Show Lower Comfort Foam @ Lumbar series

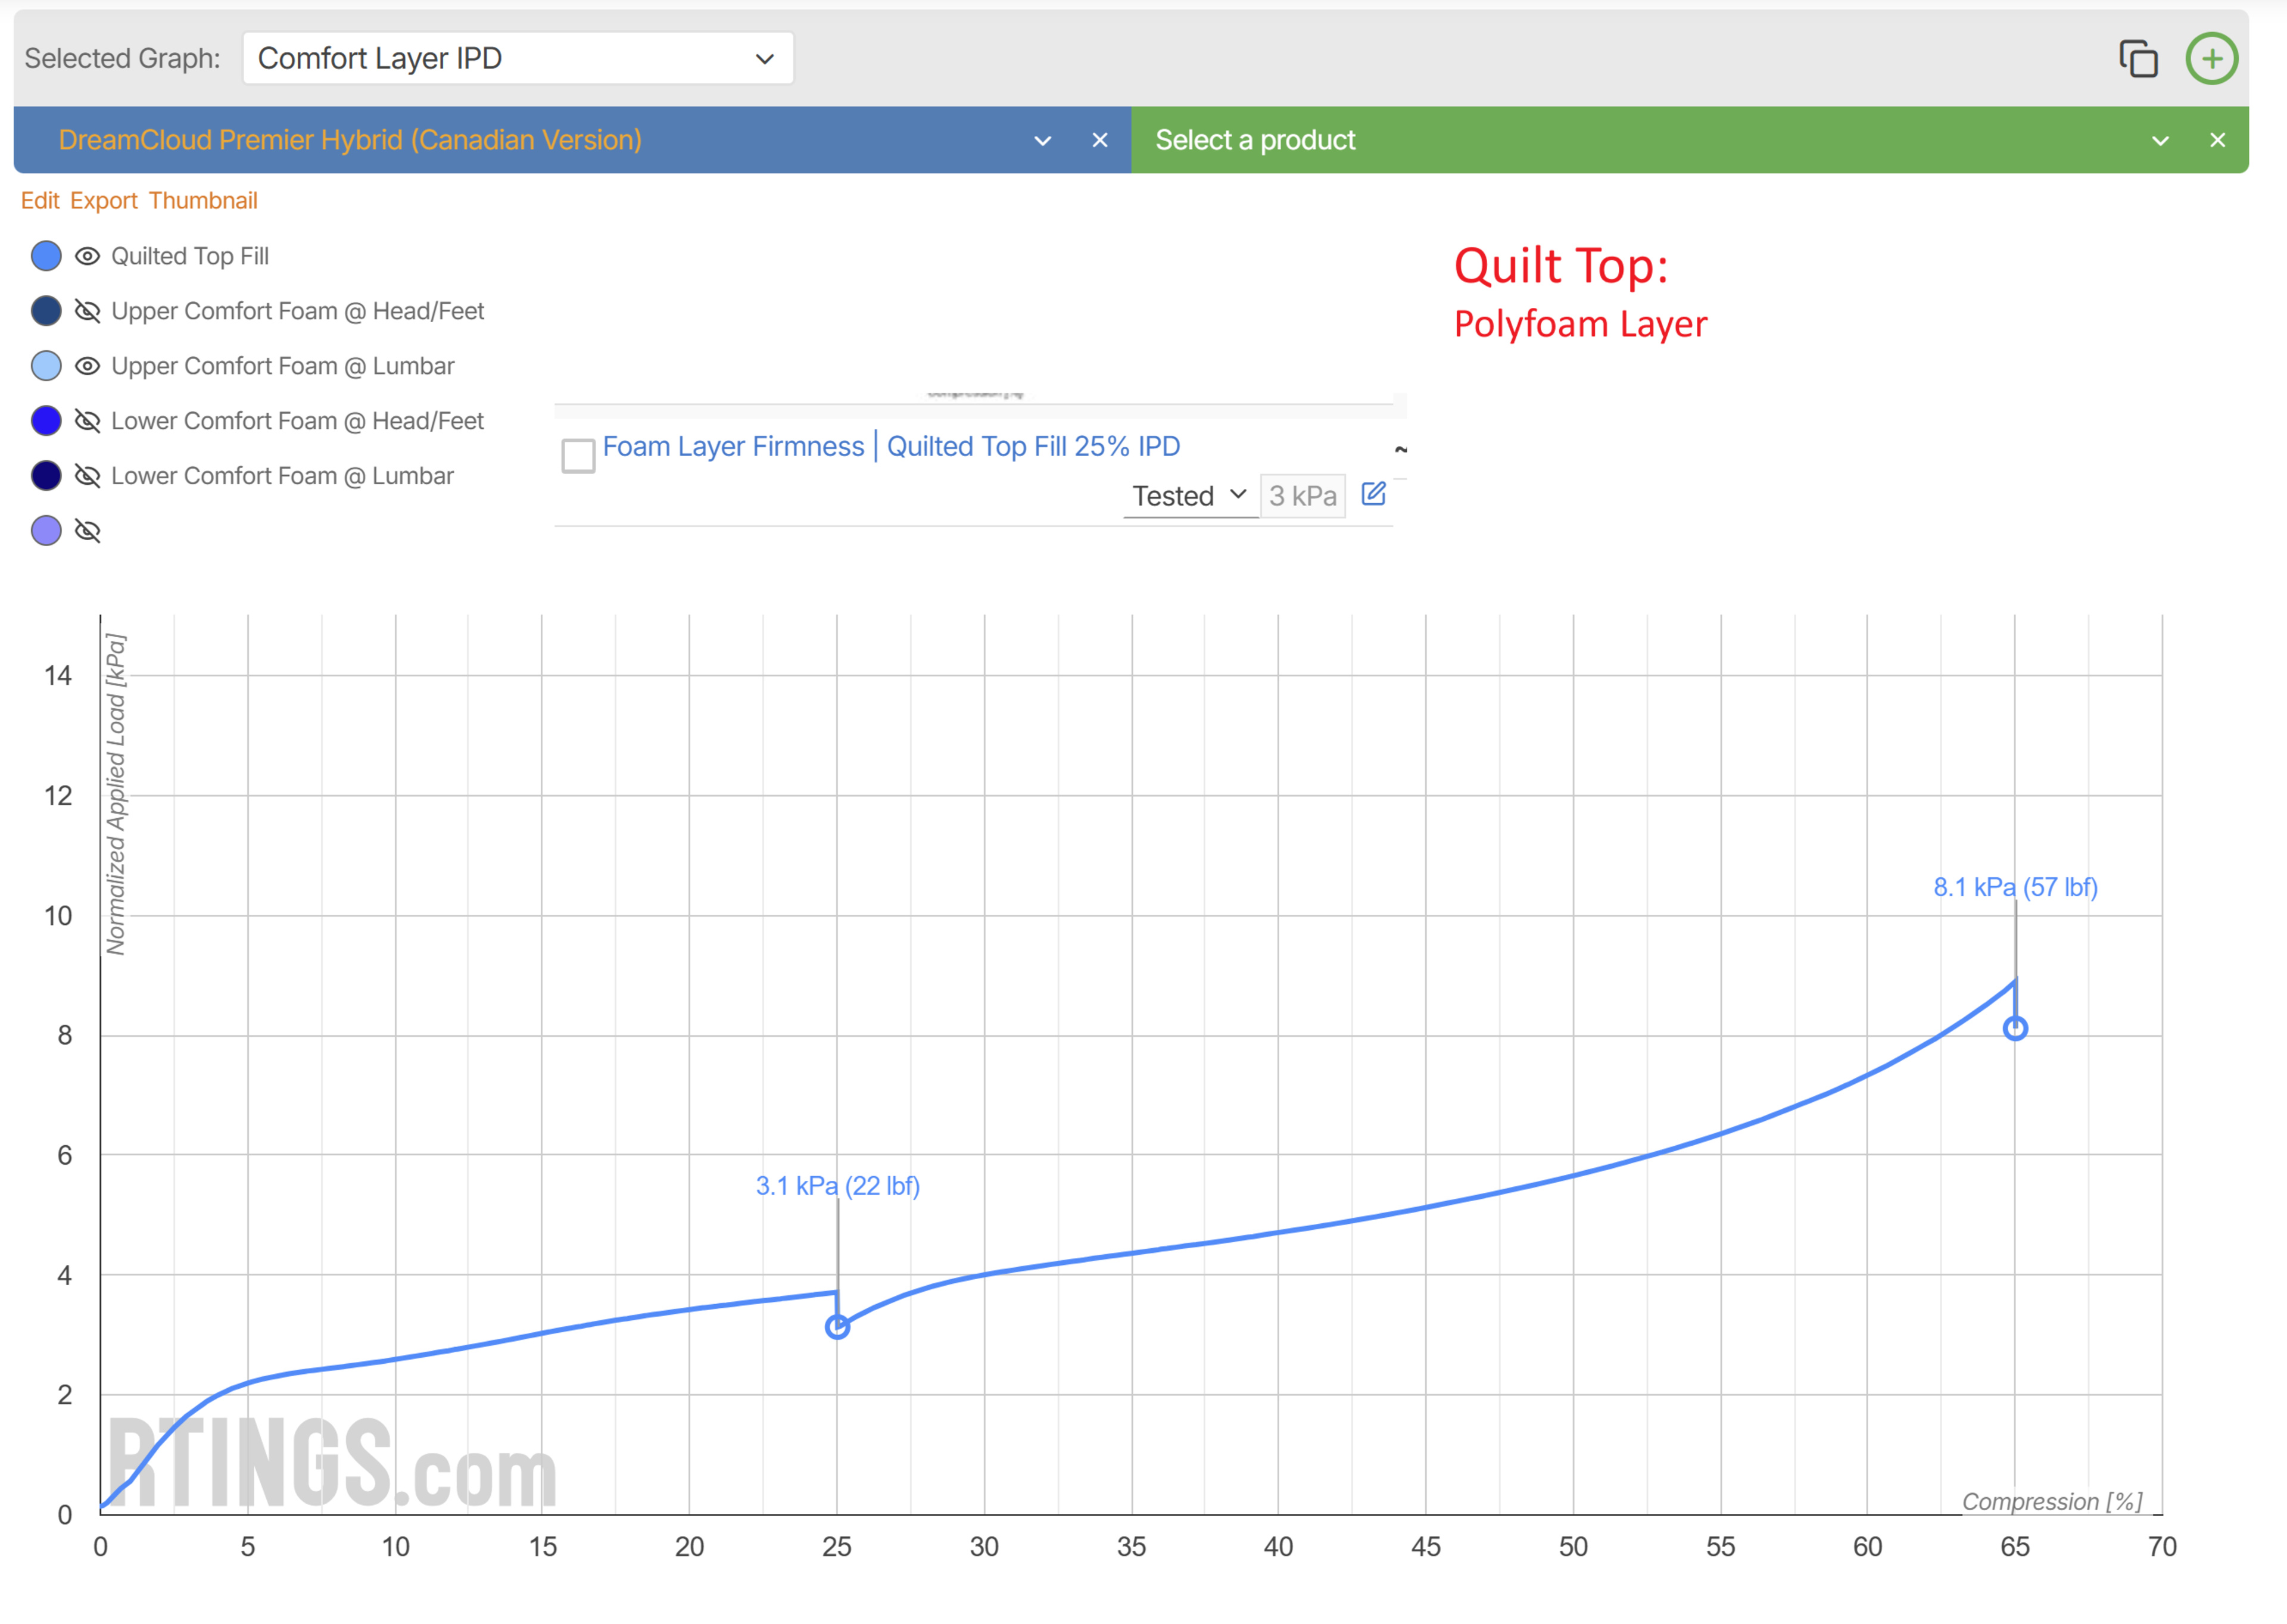[88, 476]
